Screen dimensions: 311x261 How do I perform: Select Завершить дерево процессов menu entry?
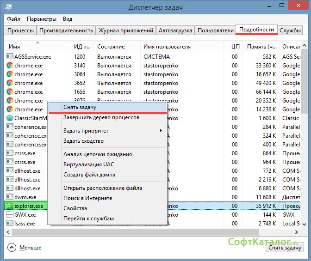[x=101, y=117]
